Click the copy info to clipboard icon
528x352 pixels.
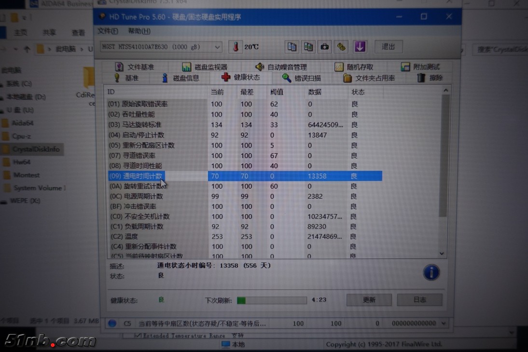pos(292,47)
